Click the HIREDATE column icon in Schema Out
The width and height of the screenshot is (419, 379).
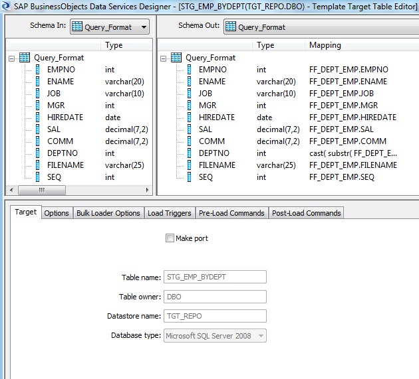(x=189, y=117)
